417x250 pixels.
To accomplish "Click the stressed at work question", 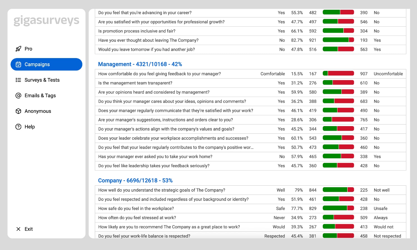I will pyautogui.click(x=136, y=217).
